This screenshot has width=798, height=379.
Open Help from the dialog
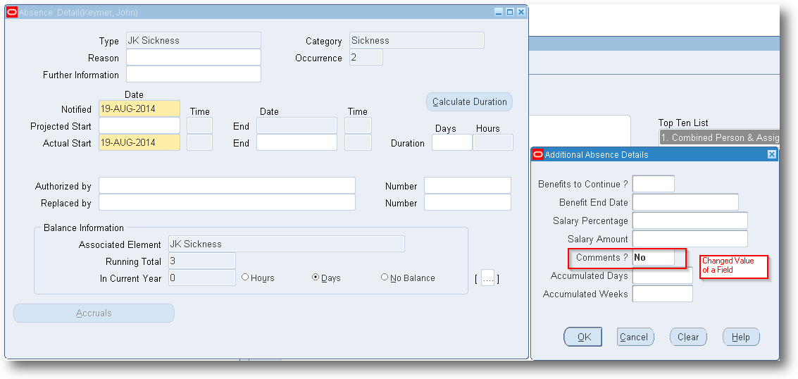(741, 337)
